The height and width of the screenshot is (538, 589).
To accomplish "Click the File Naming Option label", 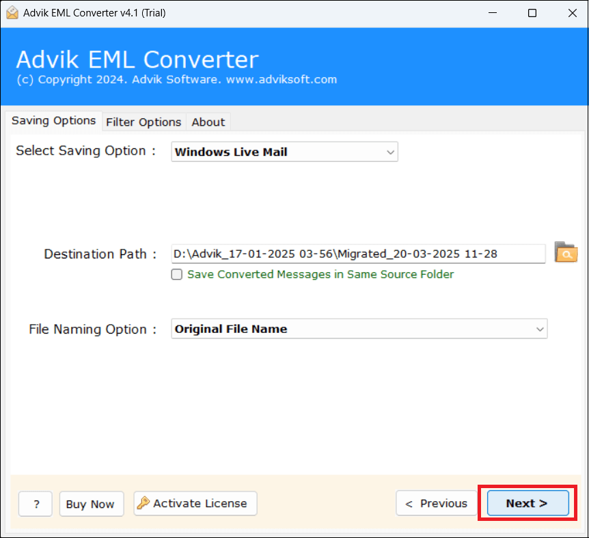I will 92,329.
